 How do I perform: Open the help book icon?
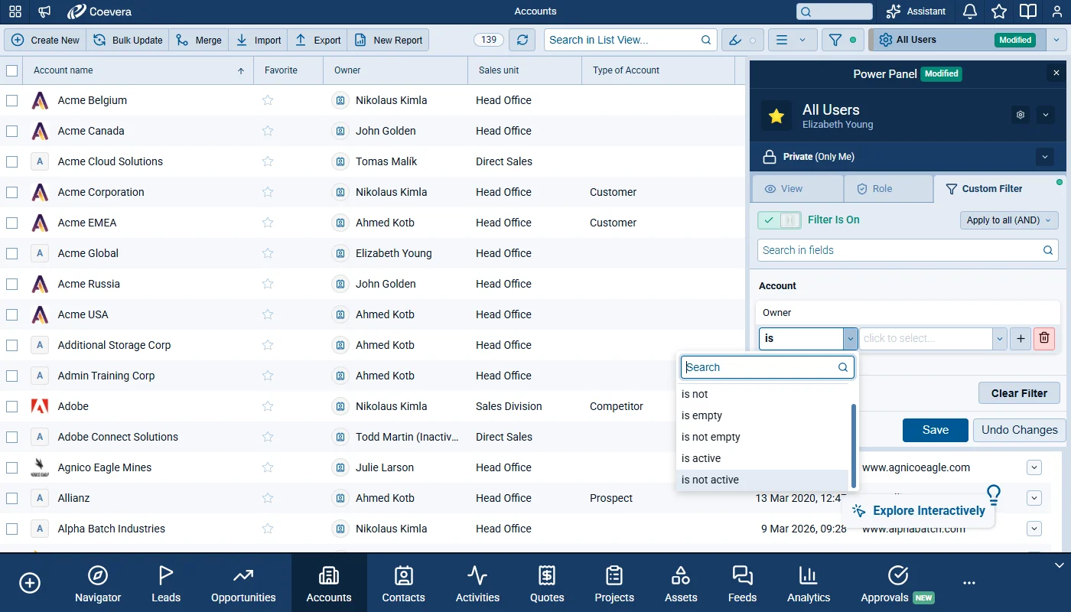[x=1028, y=11]
